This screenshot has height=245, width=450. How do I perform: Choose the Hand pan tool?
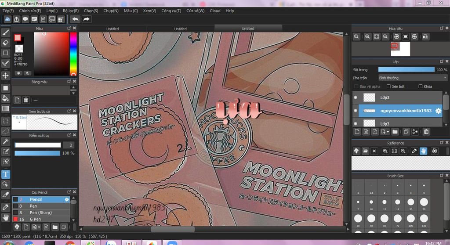click(6, 217)
